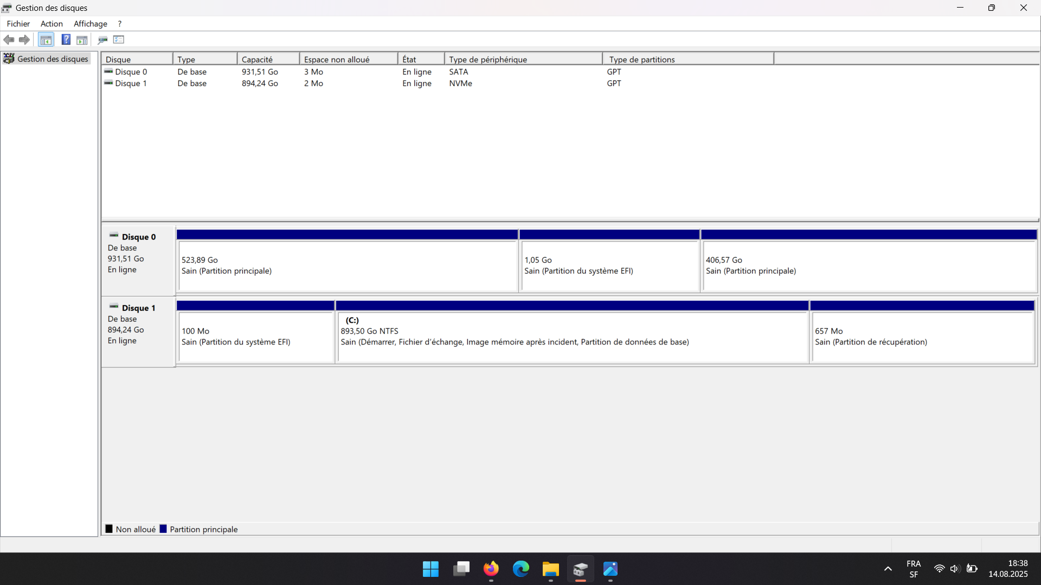This screenshot has height=585, width=1041.
Task: Sort by the État column header
Action: pos(421,59)
